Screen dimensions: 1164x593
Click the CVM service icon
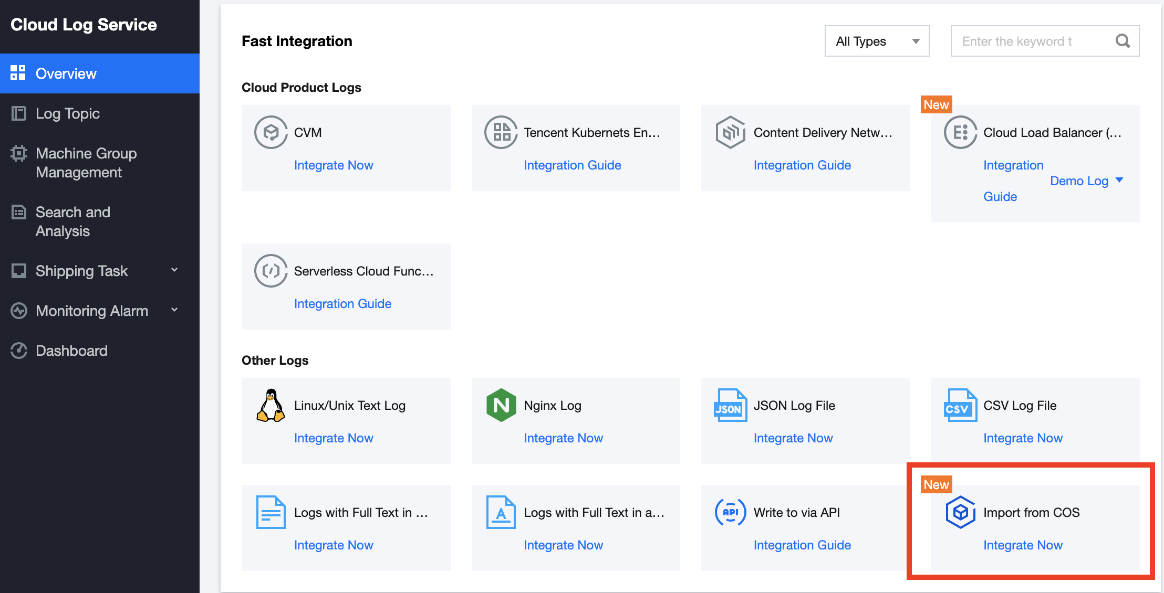tap(271, 132)
